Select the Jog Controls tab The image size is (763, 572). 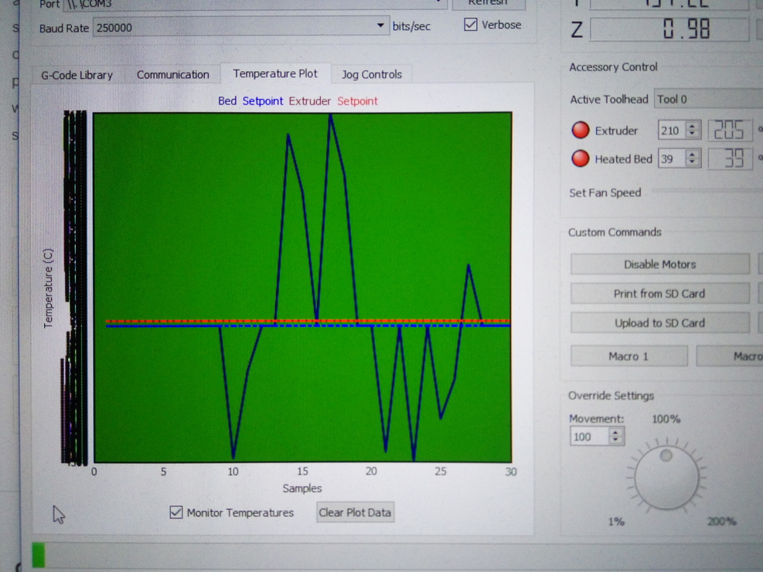pos(372,75)
